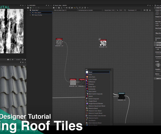Screen dimensions: 161x134
Task: Float the Explorer panel window
Action: pos(49,5)
